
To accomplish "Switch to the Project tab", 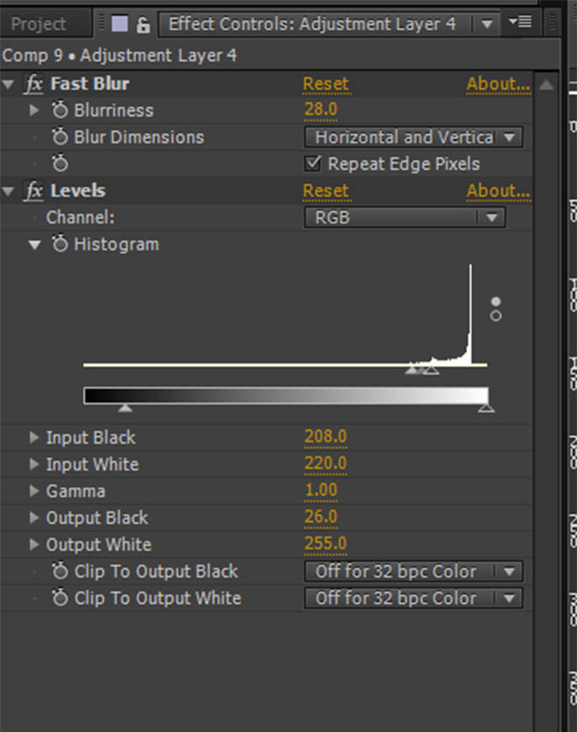I will pos(38,24).
